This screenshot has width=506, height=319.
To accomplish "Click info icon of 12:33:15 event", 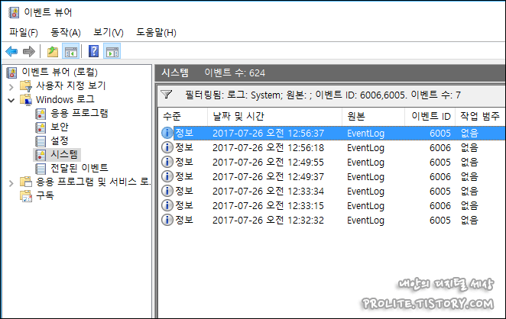I will click(x=167, y=205).
